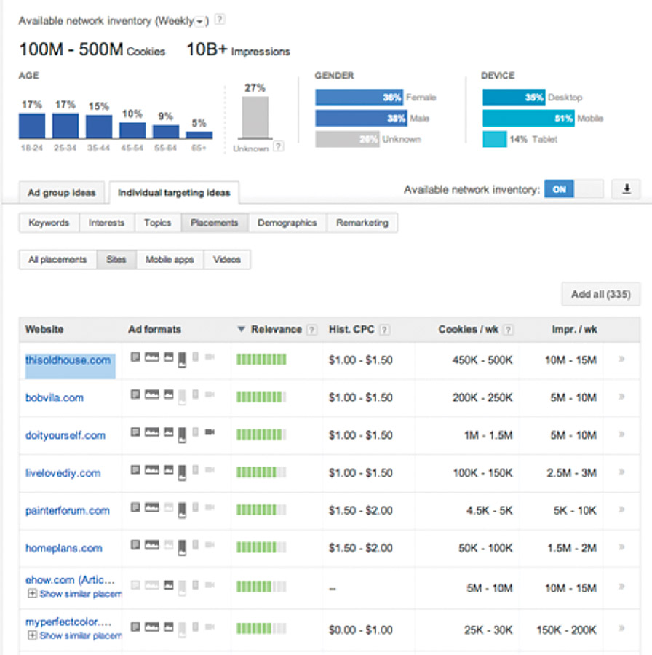
Task: Click the Add all (335) button
Action: (x=600, y=294)
